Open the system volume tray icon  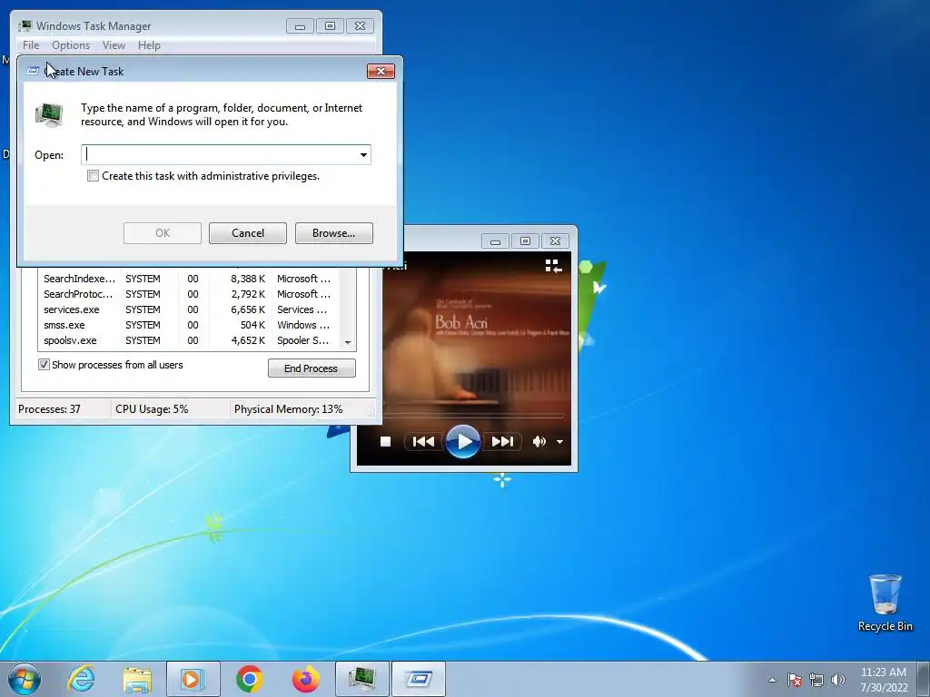(x=837, y=680)
